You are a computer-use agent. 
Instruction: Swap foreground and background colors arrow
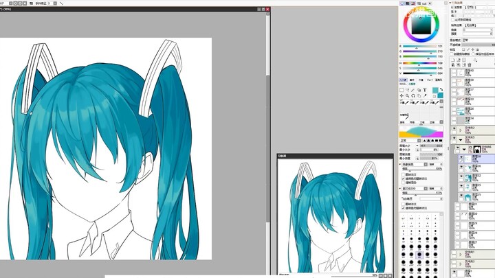pyautogui.click(x=441, y=89)
